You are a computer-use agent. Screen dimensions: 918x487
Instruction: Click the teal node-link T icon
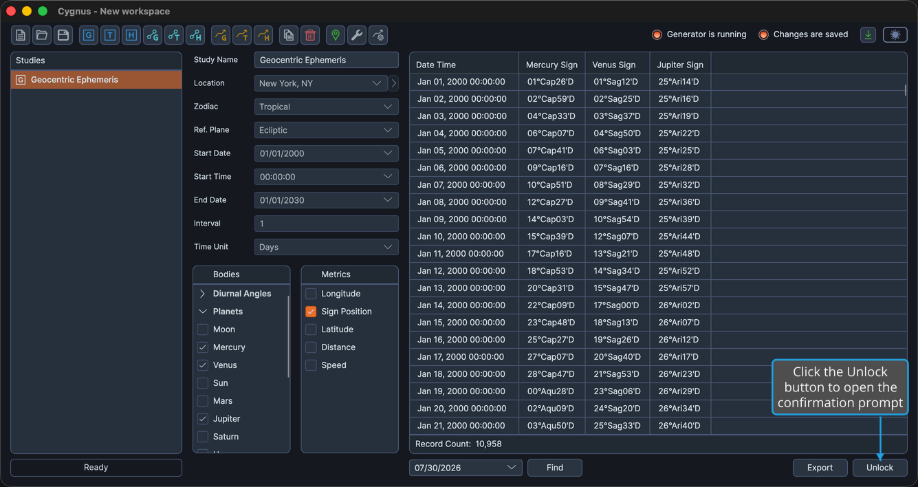pyautogui.click(x=174, y=35)
